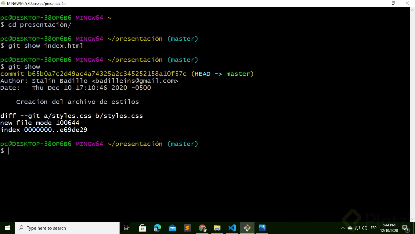Select the Git Bash taskbar icon
The image size is (415, 234).
click(247, 228)
